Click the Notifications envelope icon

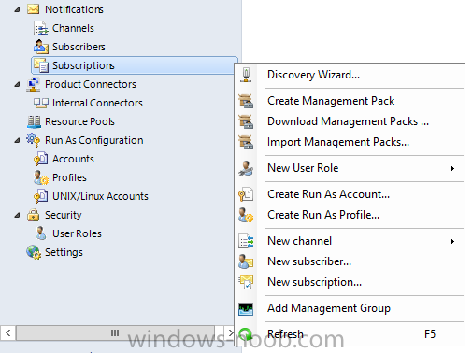[33, 9]
